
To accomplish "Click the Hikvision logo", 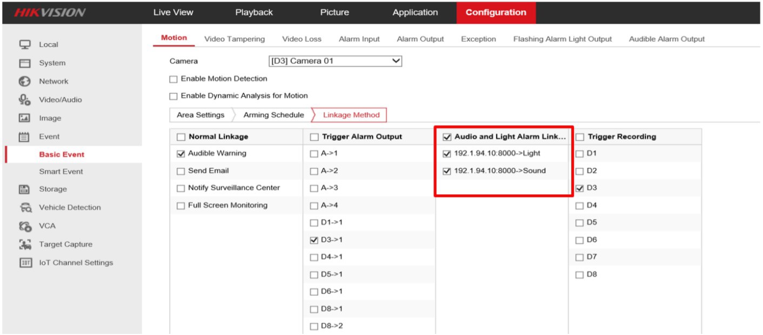I will click(x=50, y=13).
